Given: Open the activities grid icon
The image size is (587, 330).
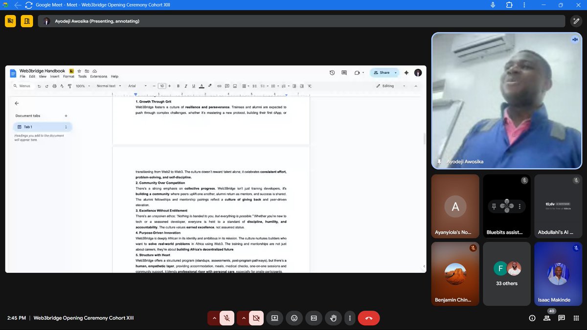Looking at the screenshot, I should click(x=576, y=318).
